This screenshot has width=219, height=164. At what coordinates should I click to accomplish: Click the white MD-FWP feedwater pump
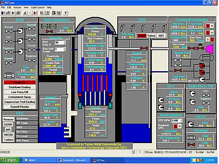coord(202,80)
